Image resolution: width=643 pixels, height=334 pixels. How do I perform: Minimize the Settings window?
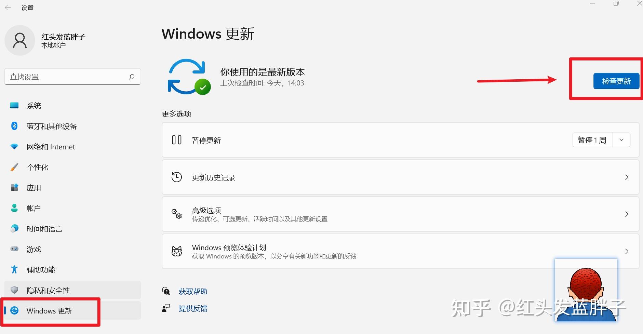[x=593, y=3]
